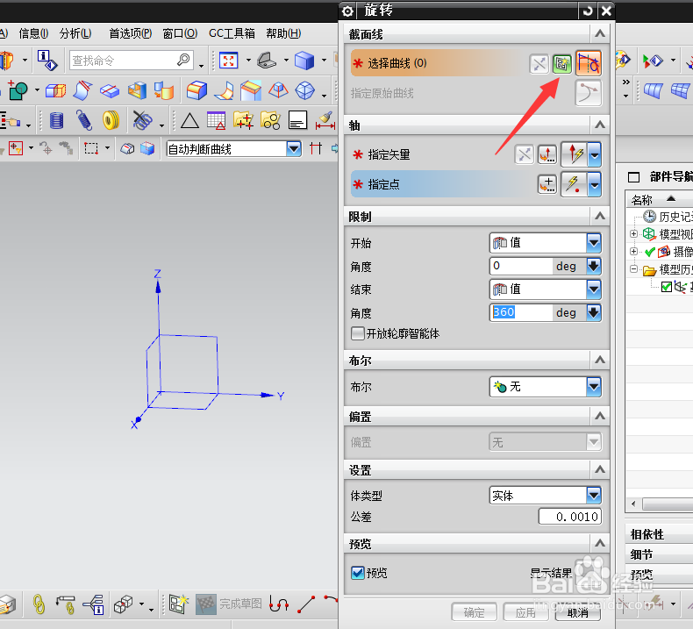Screen dimensions: 693x629
Task: Click reverse direction icon in 指定矢量 row
Action: pyautogui.click(x=525, y=154)
